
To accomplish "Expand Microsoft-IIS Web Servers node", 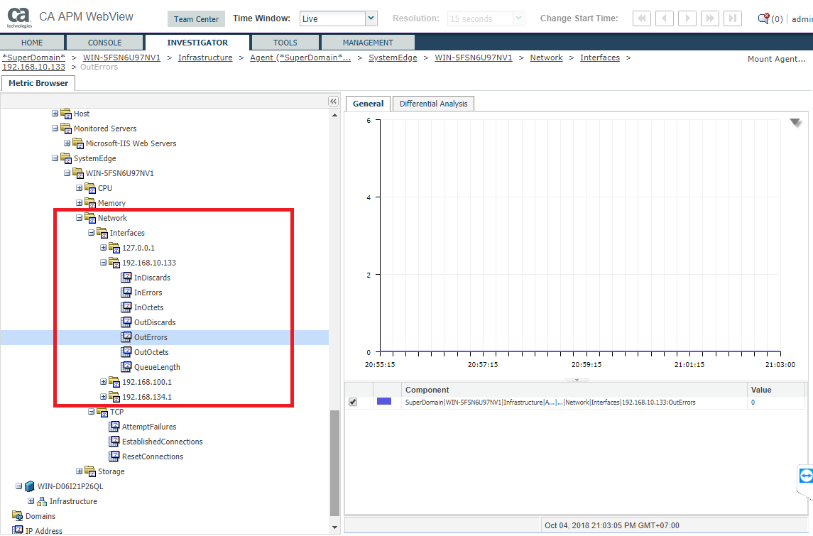I will [x=67, y=143].
